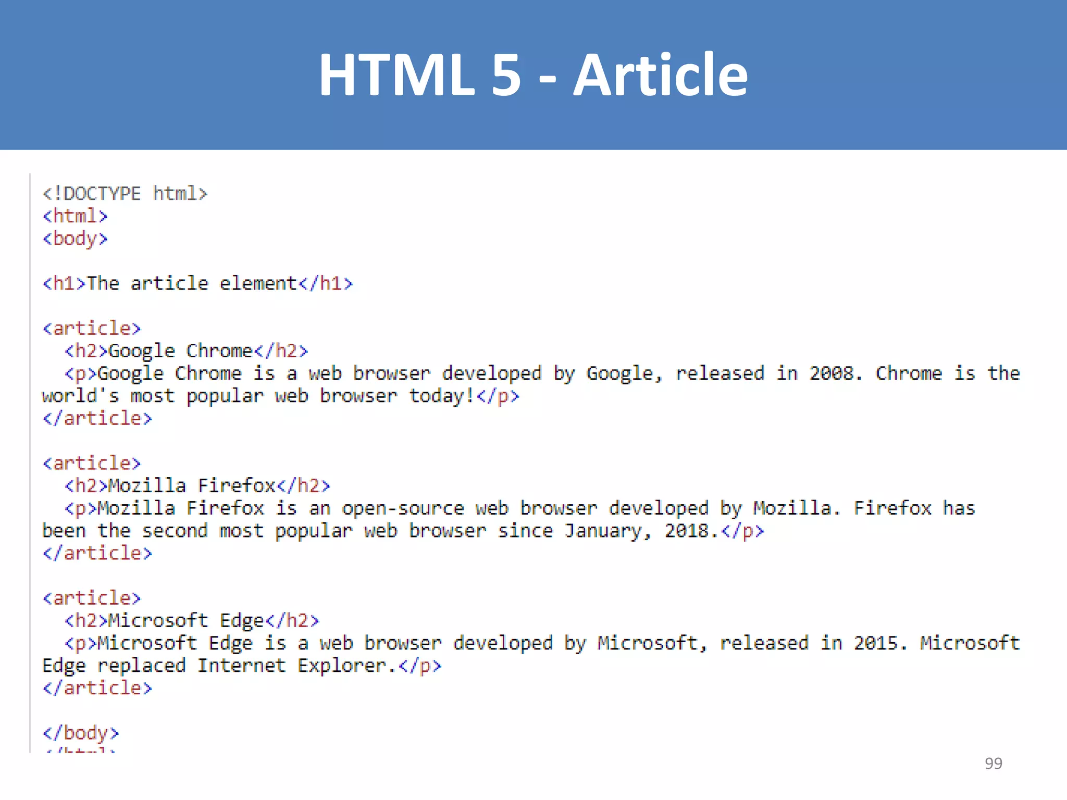Viewport: 1067px width, 800px height.
Task: Click the "</article>" closing tag after the Chrome paragraph
Action: 97,418
